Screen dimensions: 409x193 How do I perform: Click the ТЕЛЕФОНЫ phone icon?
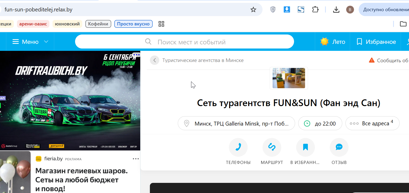tap(238, 147)
